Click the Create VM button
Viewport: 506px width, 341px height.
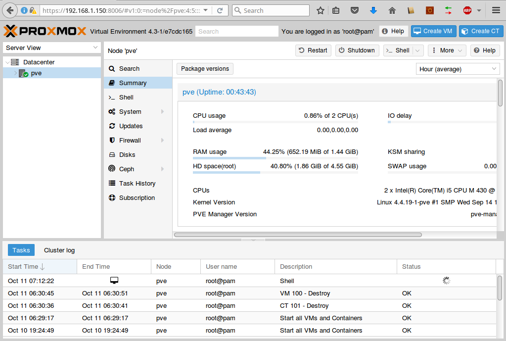pyautogui.click(x=433, y=31)
